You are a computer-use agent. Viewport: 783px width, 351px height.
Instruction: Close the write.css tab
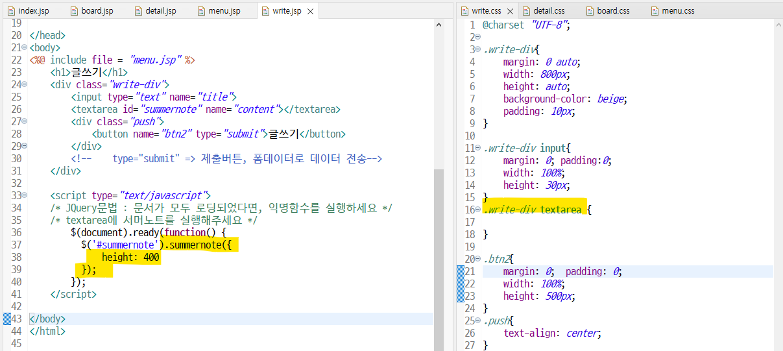pyautogui.click(x=509, y=11)
